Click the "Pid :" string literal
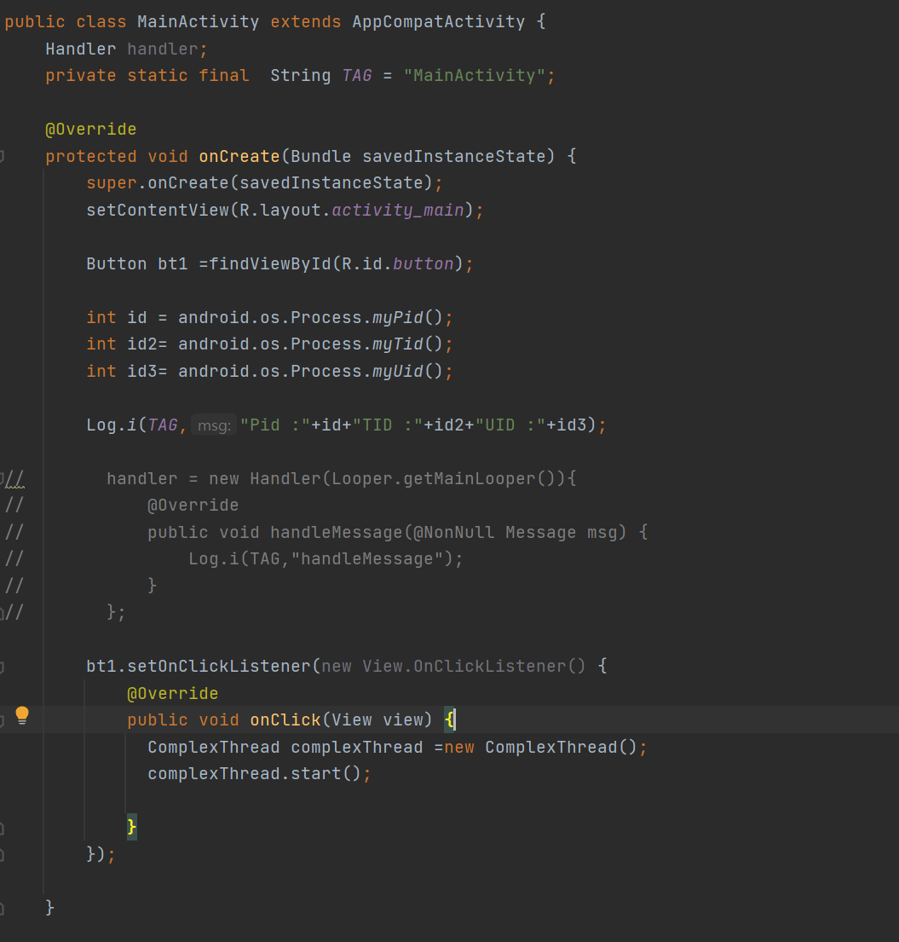 click(275, 425)
